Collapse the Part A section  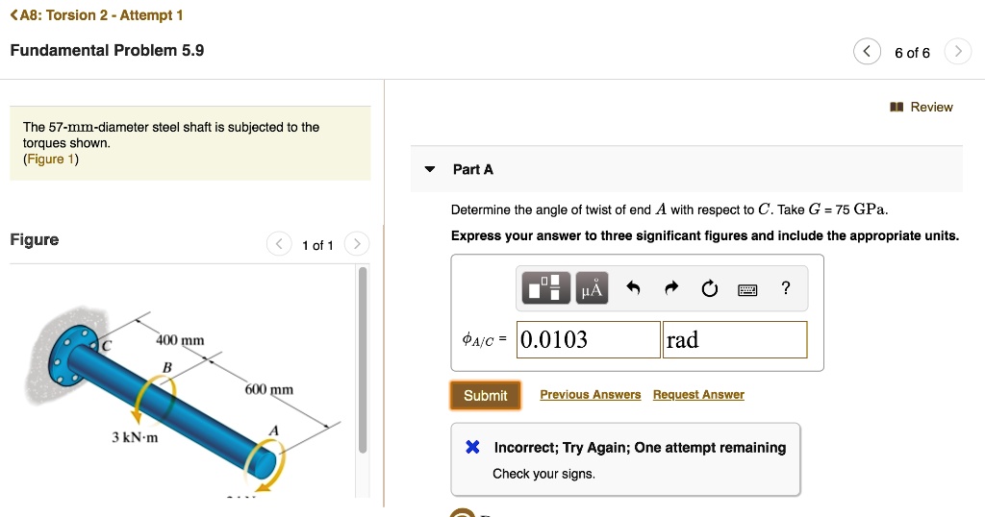[430, 170]
